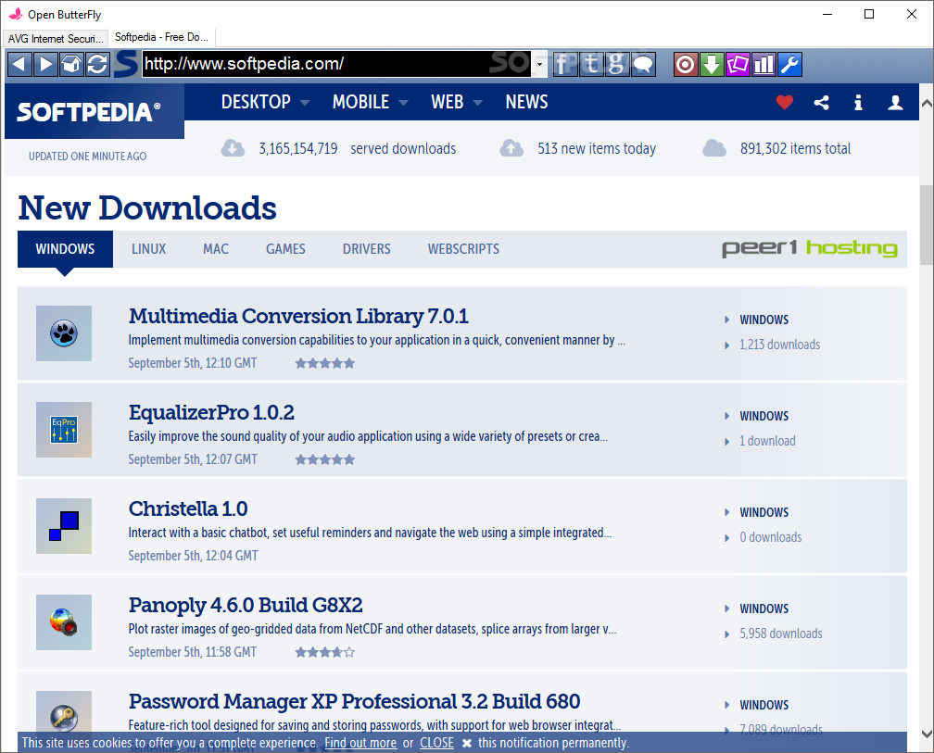Click the Softpedia logo
Viewport: 934px width, 753px height.
coord(89,112)
